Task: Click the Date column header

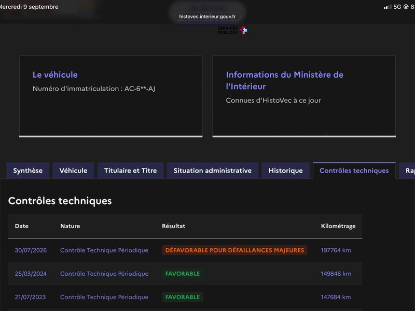Action: 22,226
